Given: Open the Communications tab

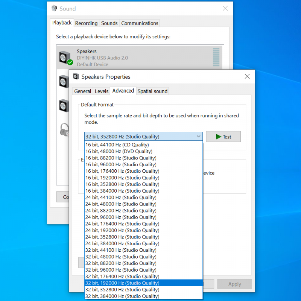Looking at the screenshot, I should [x=140, y=23].
